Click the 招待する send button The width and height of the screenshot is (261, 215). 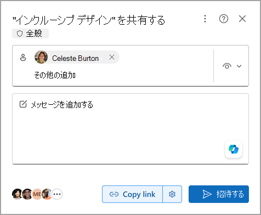[219, 194]
